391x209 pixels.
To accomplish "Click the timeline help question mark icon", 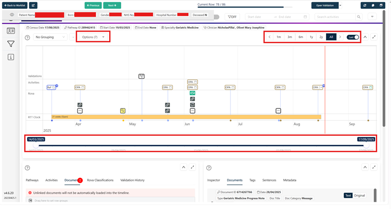I will click(x=28, y=37).
